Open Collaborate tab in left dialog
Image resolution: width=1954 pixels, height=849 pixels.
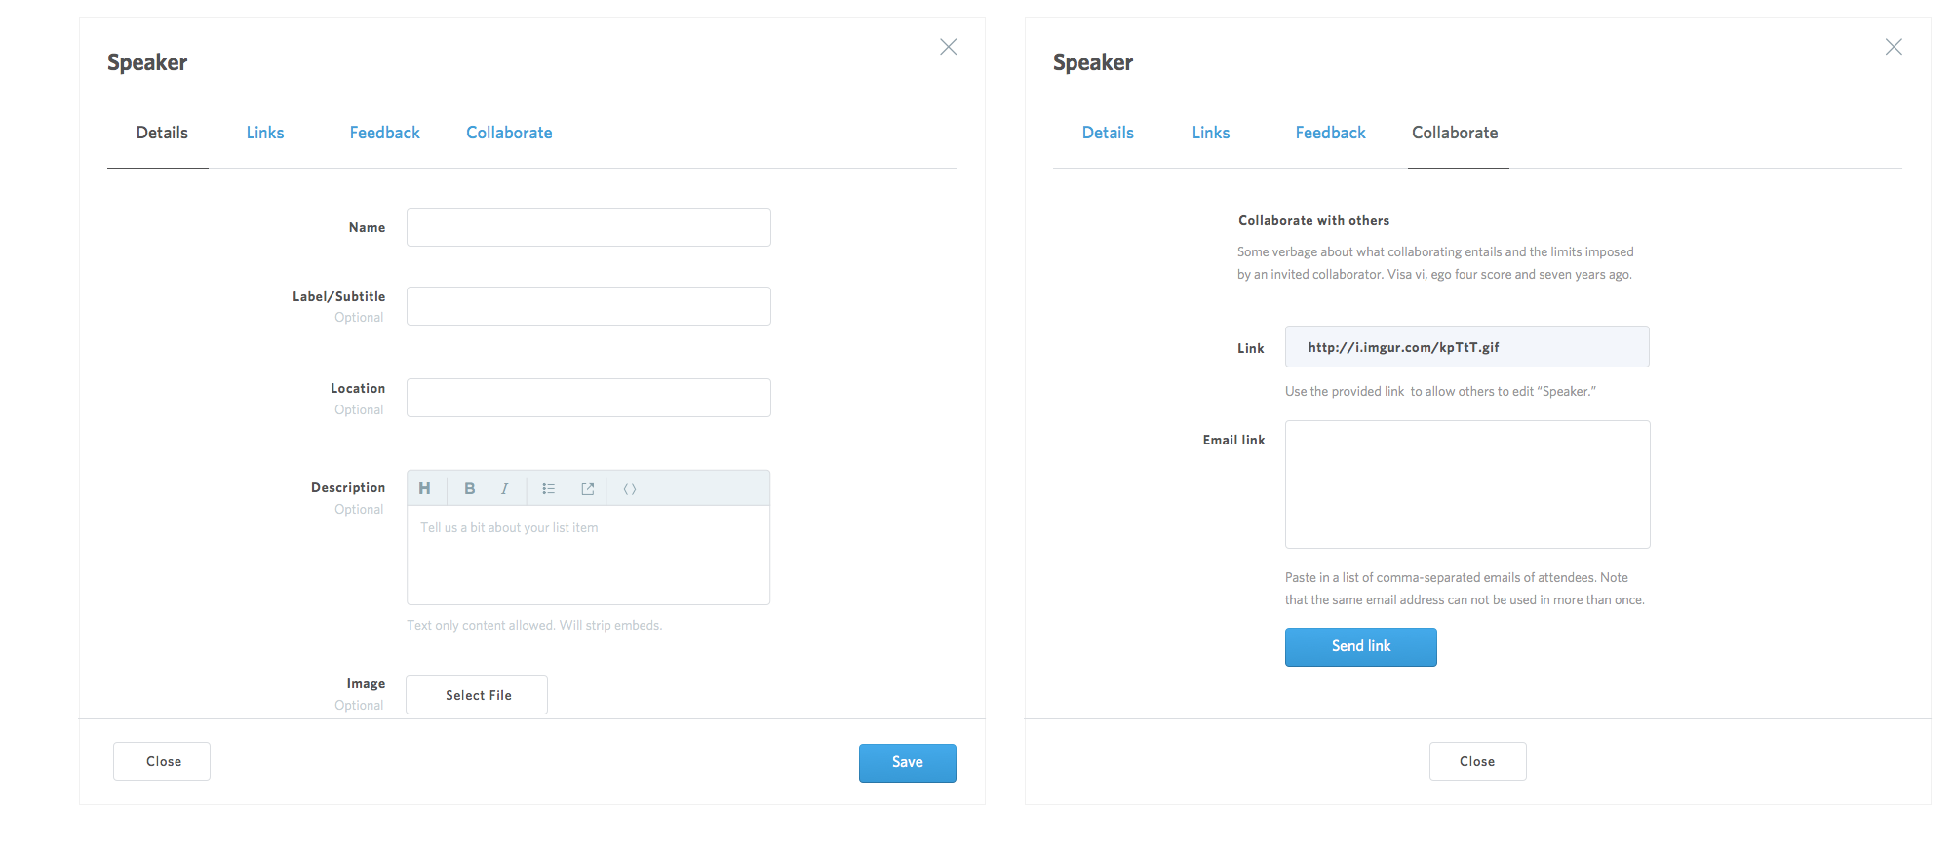tap(509, 133)
